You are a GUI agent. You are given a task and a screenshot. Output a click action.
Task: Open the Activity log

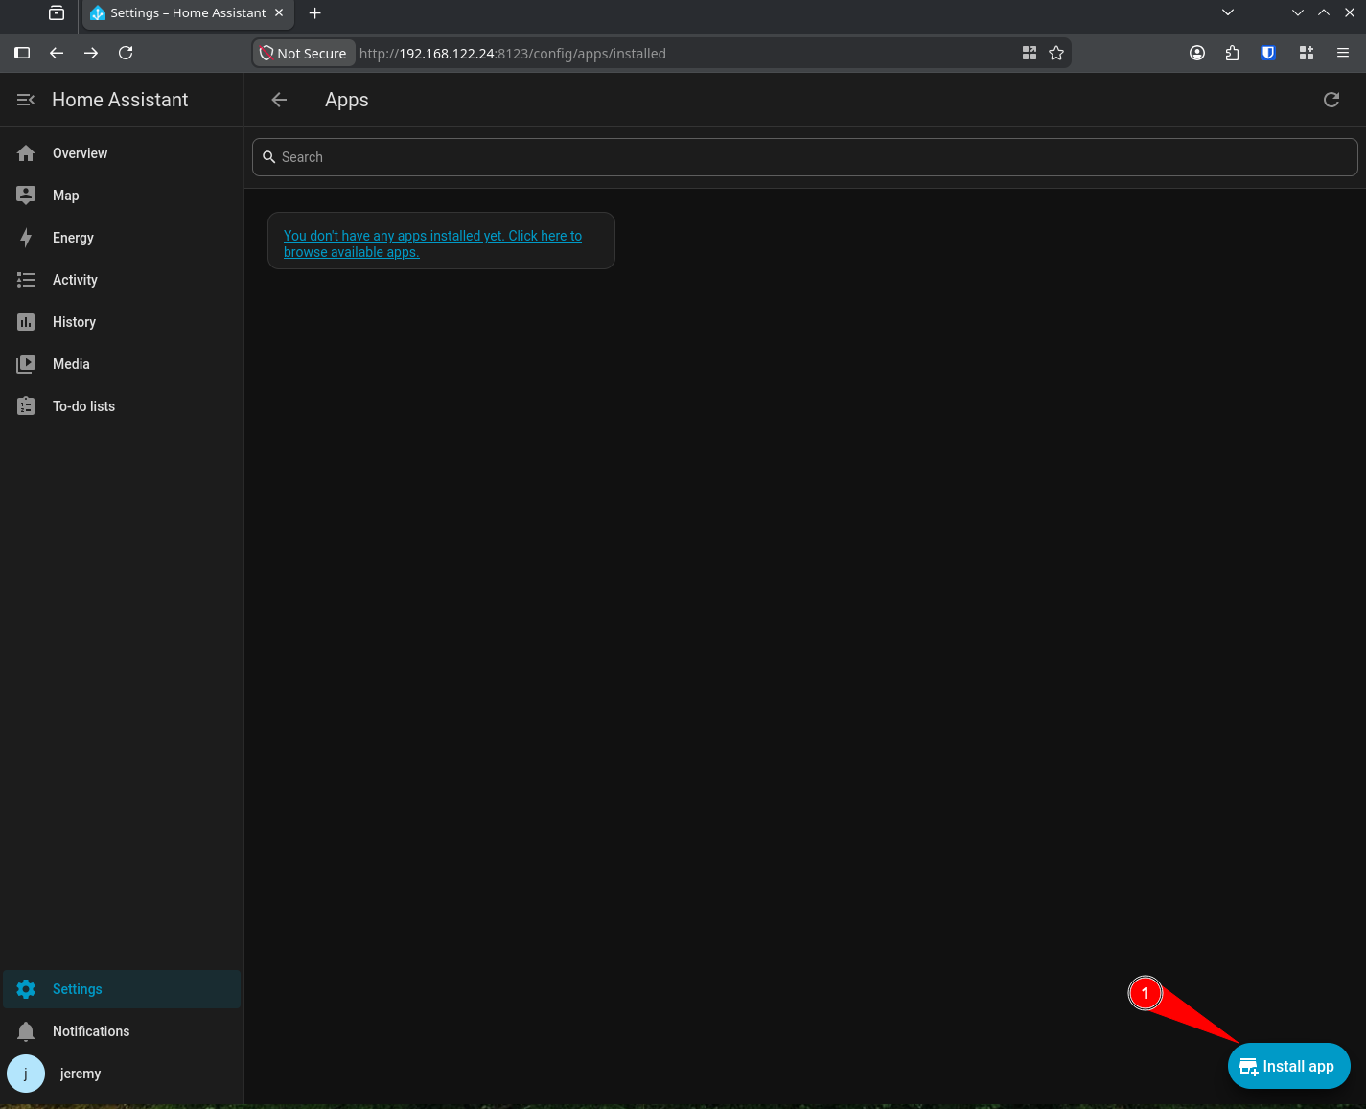pos(122,280)
